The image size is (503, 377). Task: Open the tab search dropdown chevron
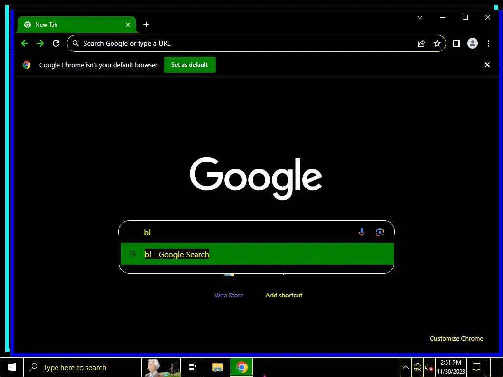click(x=420, y=17)
